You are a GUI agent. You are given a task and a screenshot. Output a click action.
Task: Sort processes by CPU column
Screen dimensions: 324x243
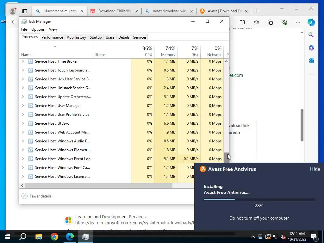pyautogui.click(x=143, y=52)
